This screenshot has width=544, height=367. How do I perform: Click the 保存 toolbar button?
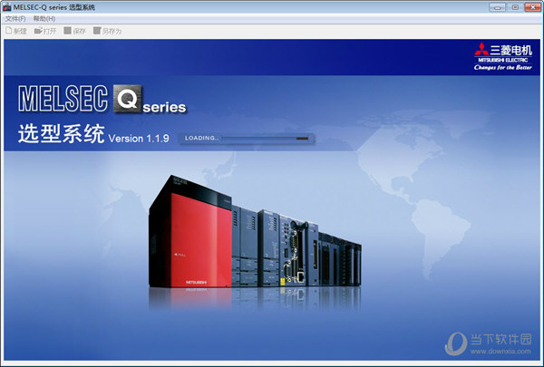pyautogui.click(x=74, y=31)
